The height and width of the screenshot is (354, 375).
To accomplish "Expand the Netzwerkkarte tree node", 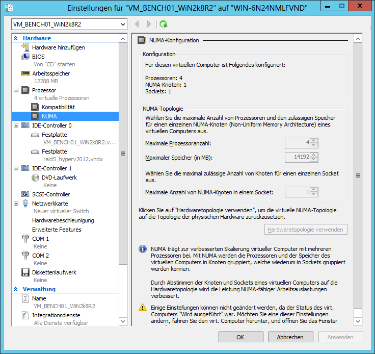I will click(x=16, y=203).
